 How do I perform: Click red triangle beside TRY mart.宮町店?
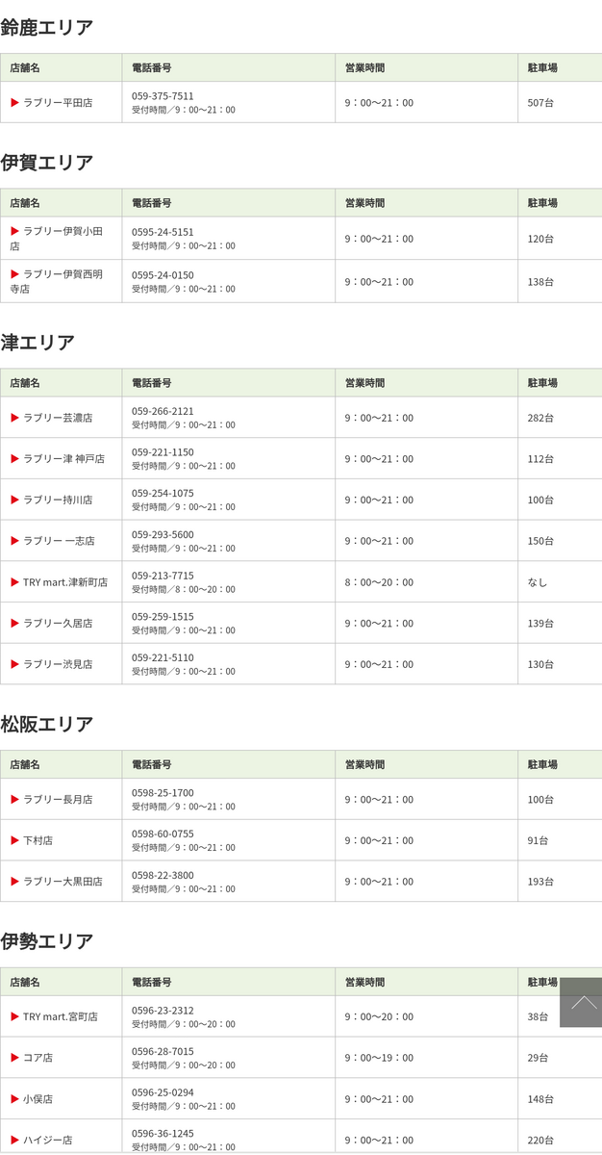[15, 1016]
